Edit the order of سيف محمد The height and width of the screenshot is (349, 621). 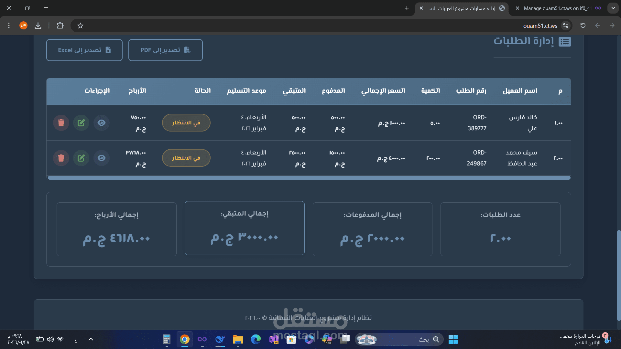click(x=81, y=158)
